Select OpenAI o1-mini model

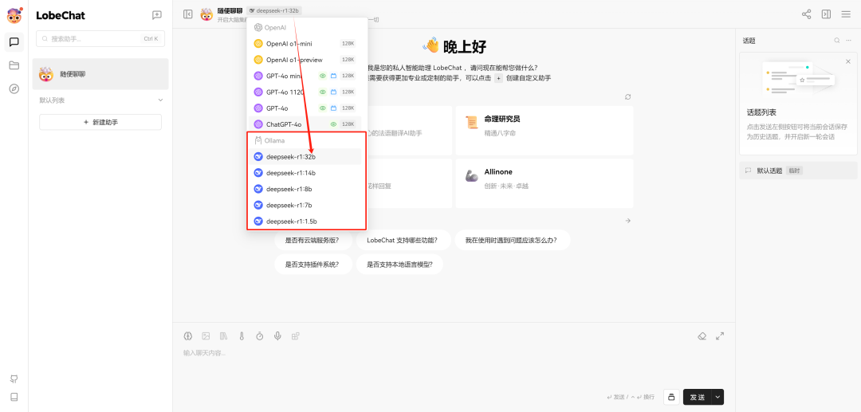[305, 43]
